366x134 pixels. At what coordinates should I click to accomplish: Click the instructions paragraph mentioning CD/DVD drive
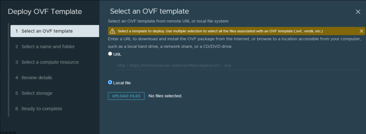234,42
